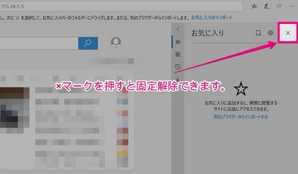Select the History tab in the Hub sidebar
Screen dimensions: 298x174
[178, 67]
